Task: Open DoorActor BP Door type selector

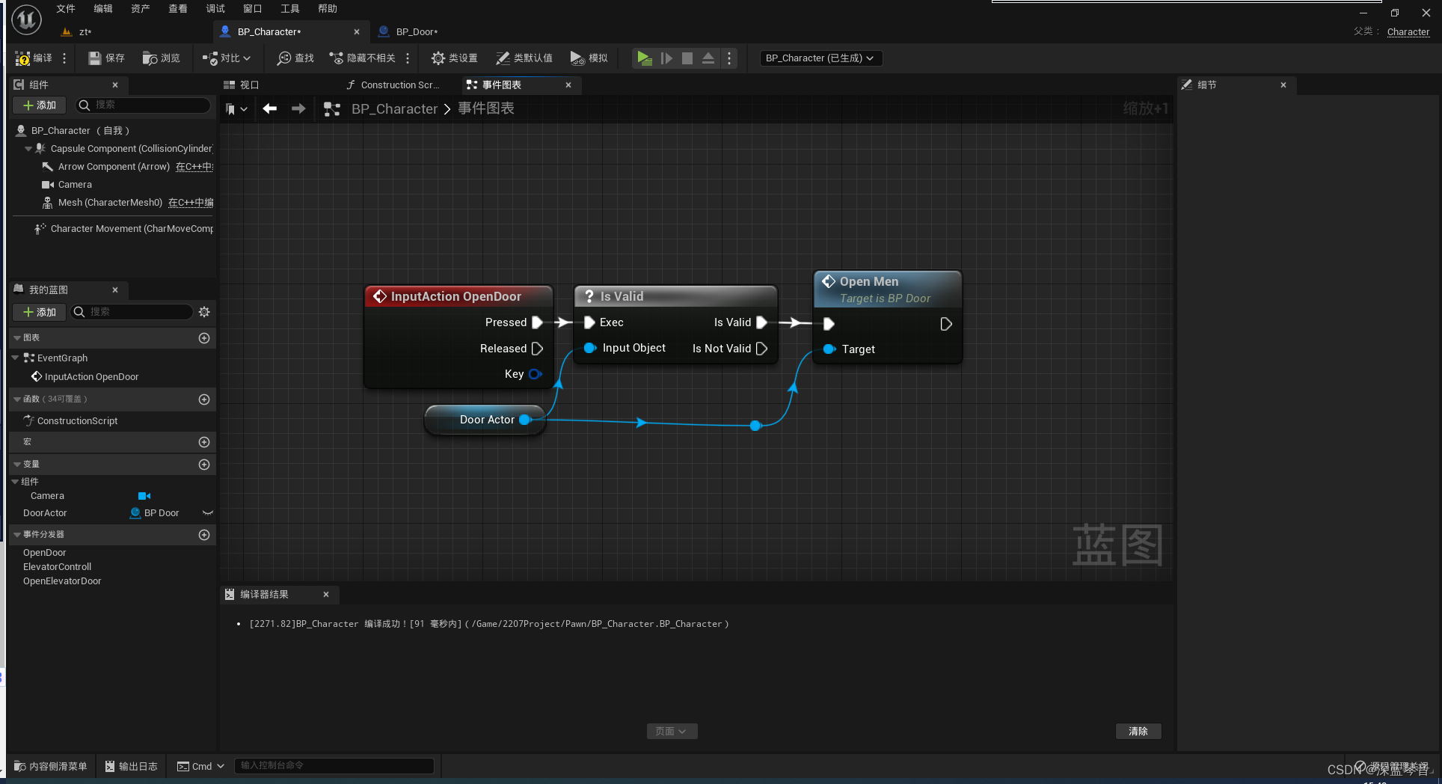Action: pos(155,512)
